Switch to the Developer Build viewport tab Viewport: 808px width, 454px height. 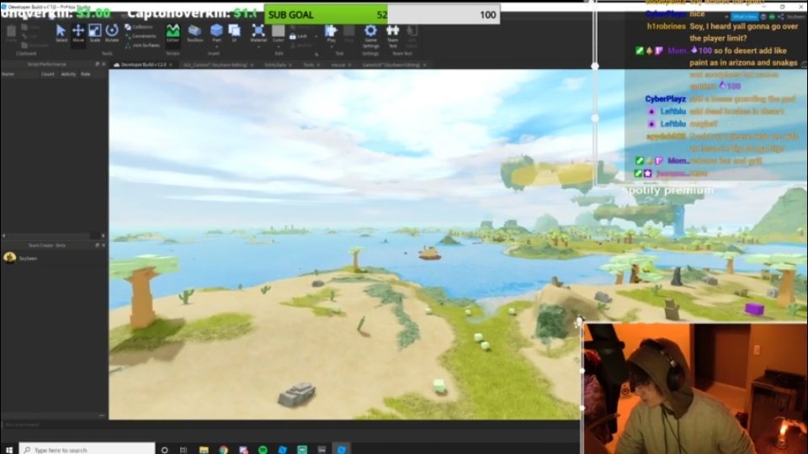143,65
